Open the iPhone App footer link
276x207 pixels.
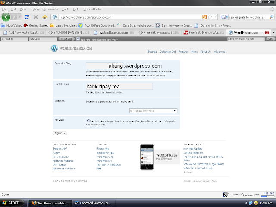[103, 149]
